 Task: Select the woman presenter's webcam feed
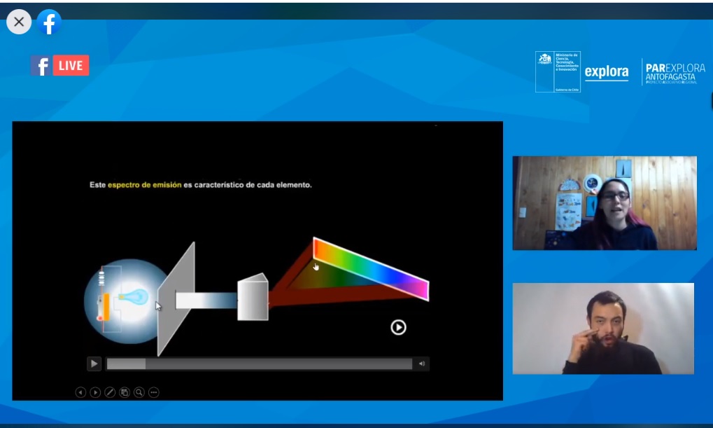(x=605, y=203)
